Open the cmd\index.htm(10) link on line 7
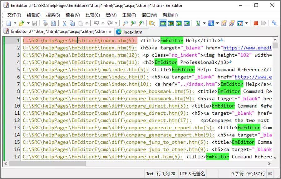Viewport: 281px width, 179px height. click(x=87, y=84)
